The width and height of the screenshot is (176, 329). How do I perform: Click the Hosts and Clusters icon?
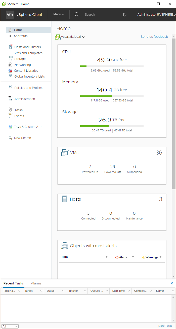coord(10,47)
